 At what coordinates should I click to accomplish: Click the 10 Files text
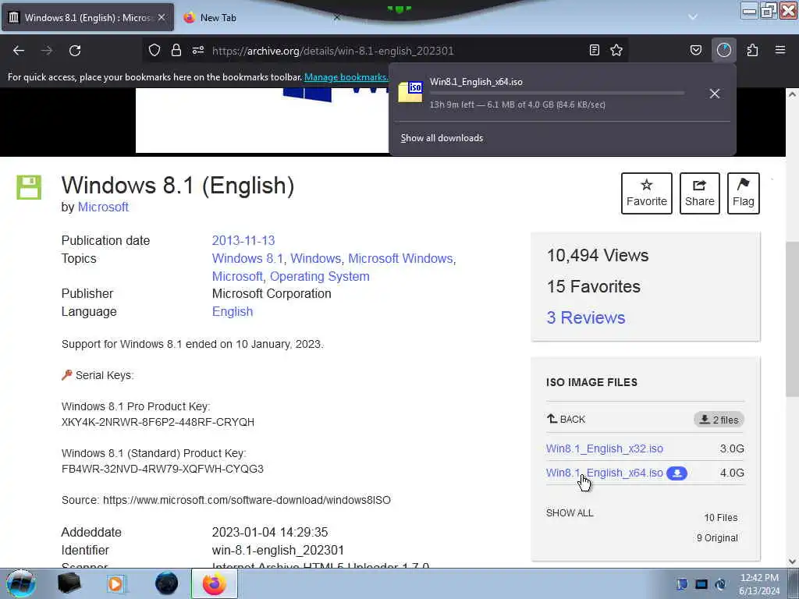(721, 518)
